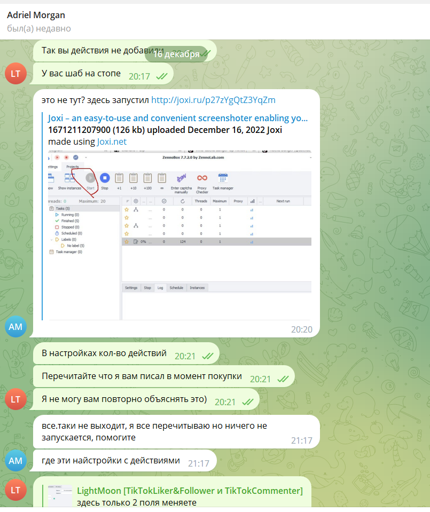Click "Task manager (0)" tree item in screenshot
The height and width of the screenshot is (512, 430).
69,252
